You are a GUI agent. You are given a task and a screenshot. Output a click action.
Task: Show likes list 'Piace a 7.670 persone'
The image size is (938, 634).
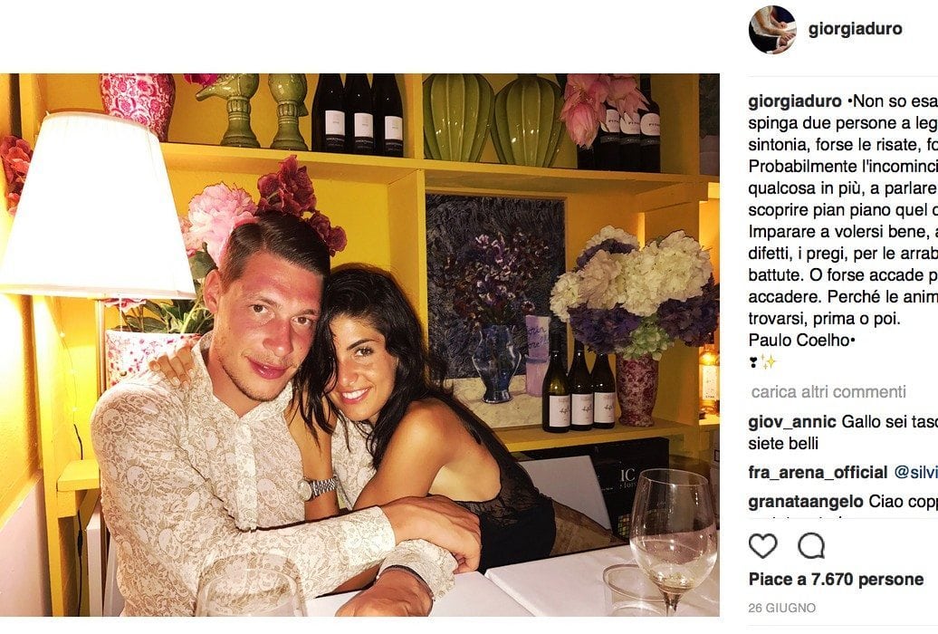tap(836, 580)
